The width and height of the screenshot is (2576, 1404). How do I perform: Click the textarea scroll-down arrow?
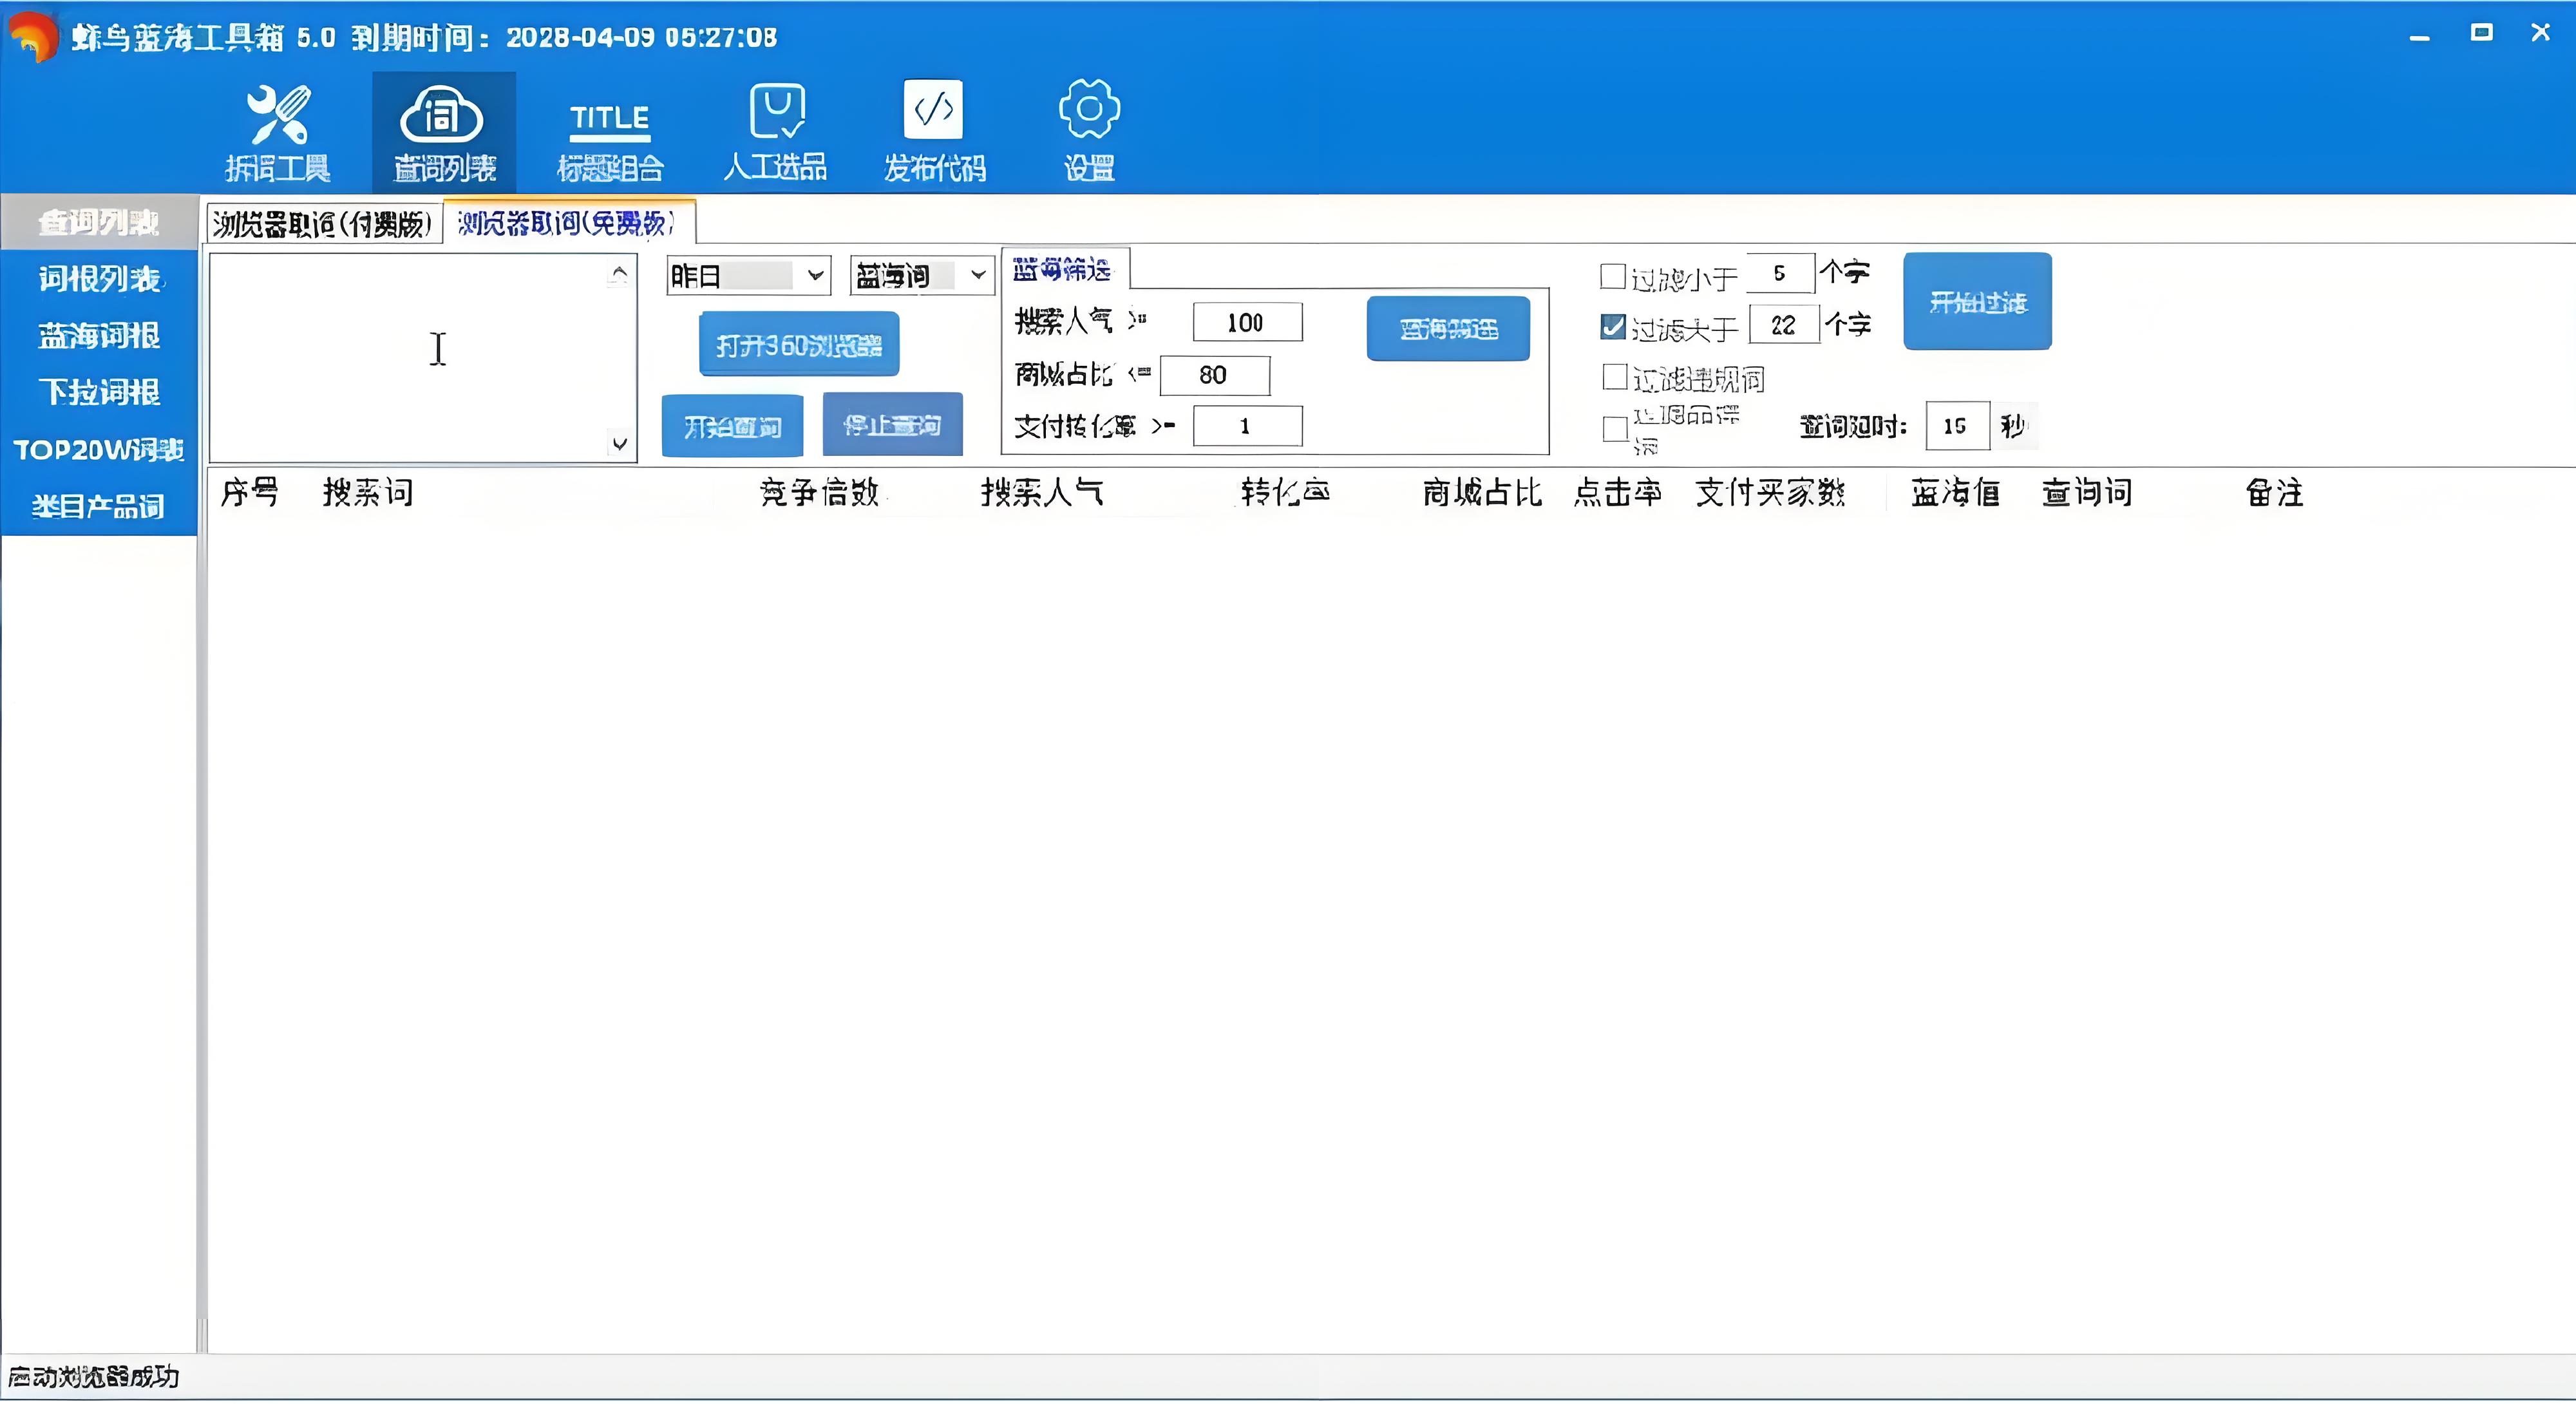619,443
